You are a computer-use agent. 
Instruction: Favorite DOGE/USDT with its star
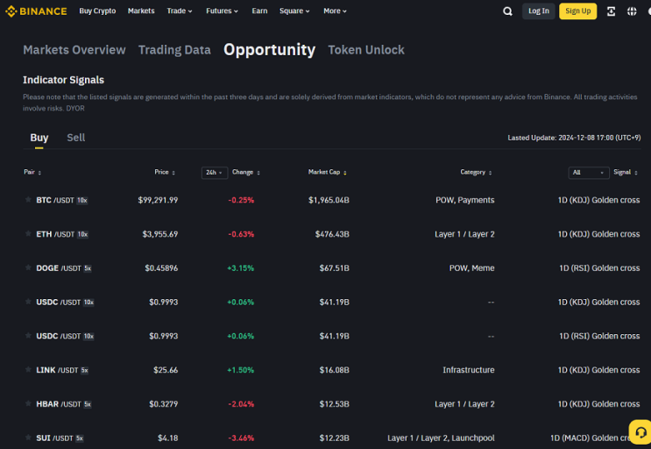(28, 267)
